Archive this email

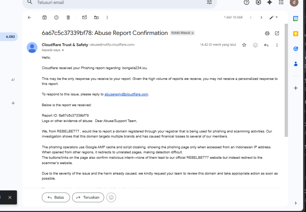(x=44, y=18)
